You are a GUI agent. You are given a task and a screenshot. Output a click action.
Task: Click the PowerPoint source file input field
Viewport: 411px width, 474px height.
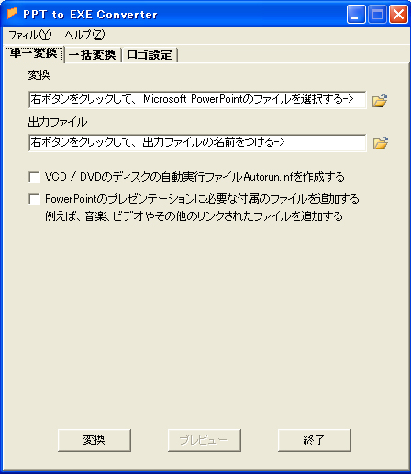click(x=197, y=99)
